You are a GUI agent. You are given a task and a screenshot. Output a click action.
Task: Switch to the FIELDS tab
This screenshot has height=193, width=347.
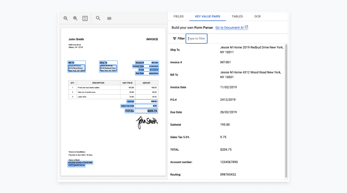coord(178,16)
